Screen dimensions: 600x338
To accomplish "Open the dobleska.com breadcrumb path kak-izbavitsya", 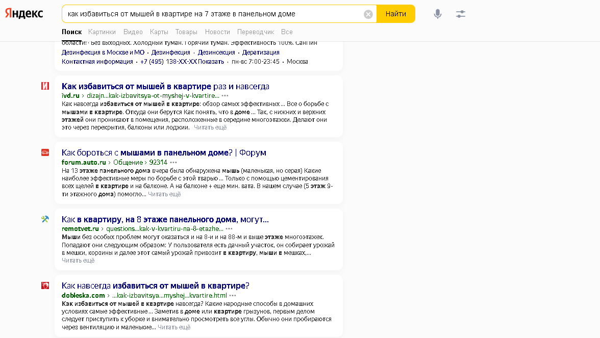I will tap(169, 296).
